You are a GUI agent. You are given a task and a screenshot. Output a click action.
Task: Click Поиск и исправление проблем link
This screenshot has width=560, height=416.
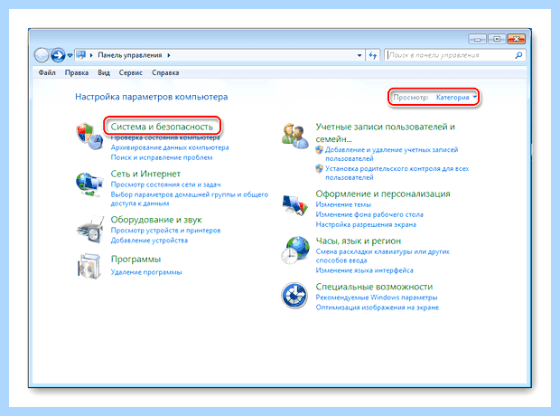point(162,157)
